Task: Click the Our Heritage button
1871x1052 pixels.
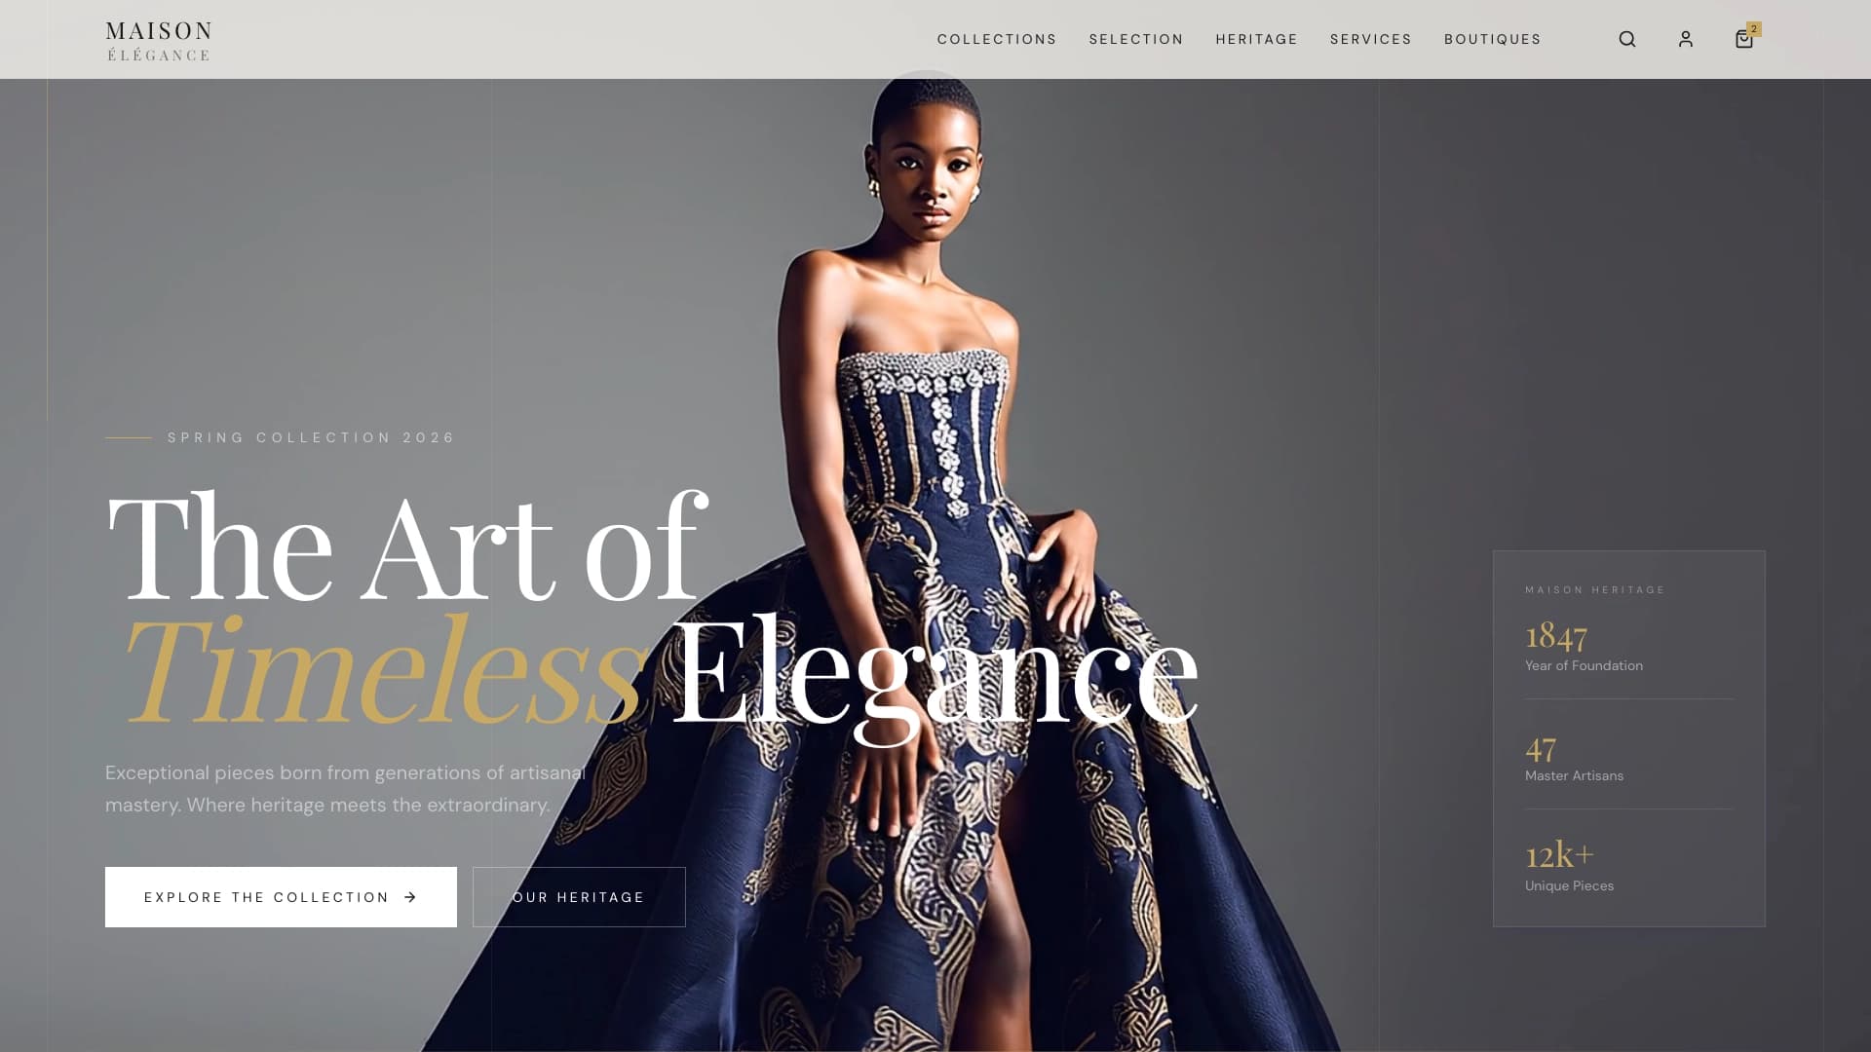Action: click(579, 897)
